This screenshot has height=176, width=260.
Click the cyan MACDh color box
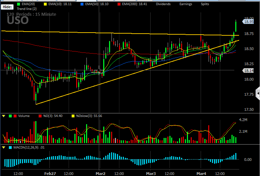[x=10, y=148]
